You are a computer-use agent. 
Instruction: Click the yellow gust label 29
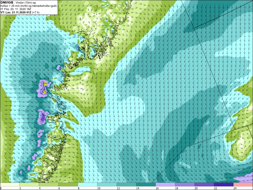(x=45, y=92)
